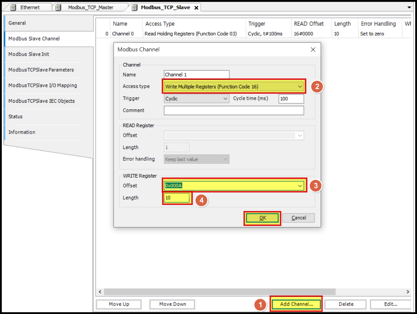Open the Edit dialog for a channel
417x314 pixels.
pyautogui.click(x=390, y=304)
